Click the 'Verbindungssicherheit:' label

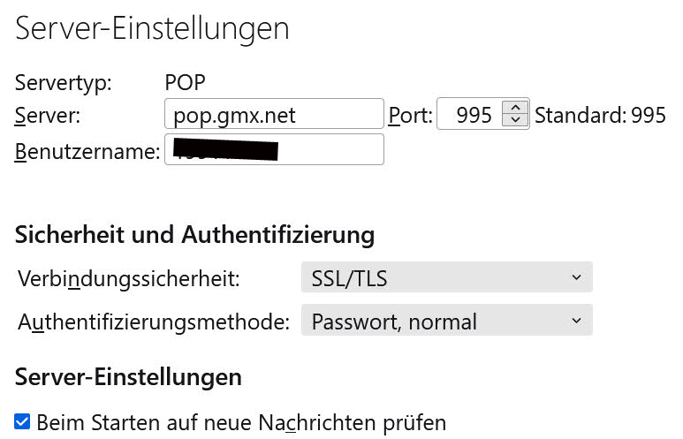point(129,278)
